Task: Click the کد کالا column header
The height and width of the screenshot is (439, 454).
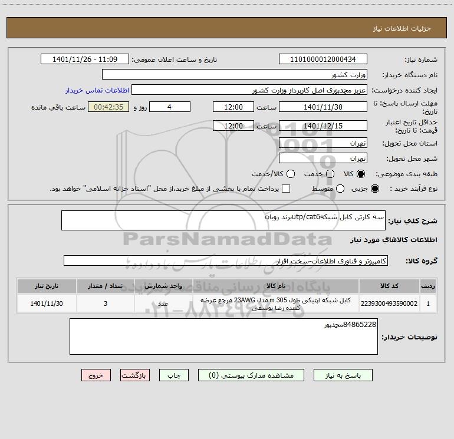Action: pos(389,286)
